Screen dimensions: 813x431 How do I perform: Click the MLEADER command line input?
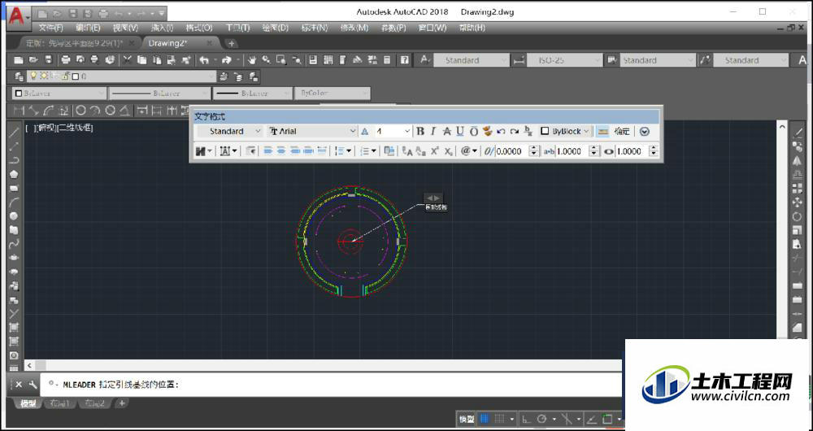pos(325,385)
